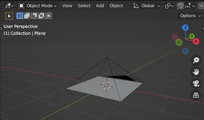Toggle the camera view icon

coord(196,84)
